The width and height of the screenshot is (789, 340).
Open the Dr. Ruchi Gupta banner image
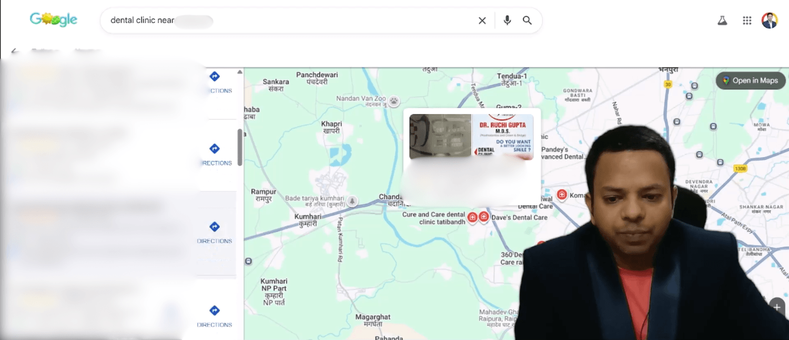pos(502,137)
